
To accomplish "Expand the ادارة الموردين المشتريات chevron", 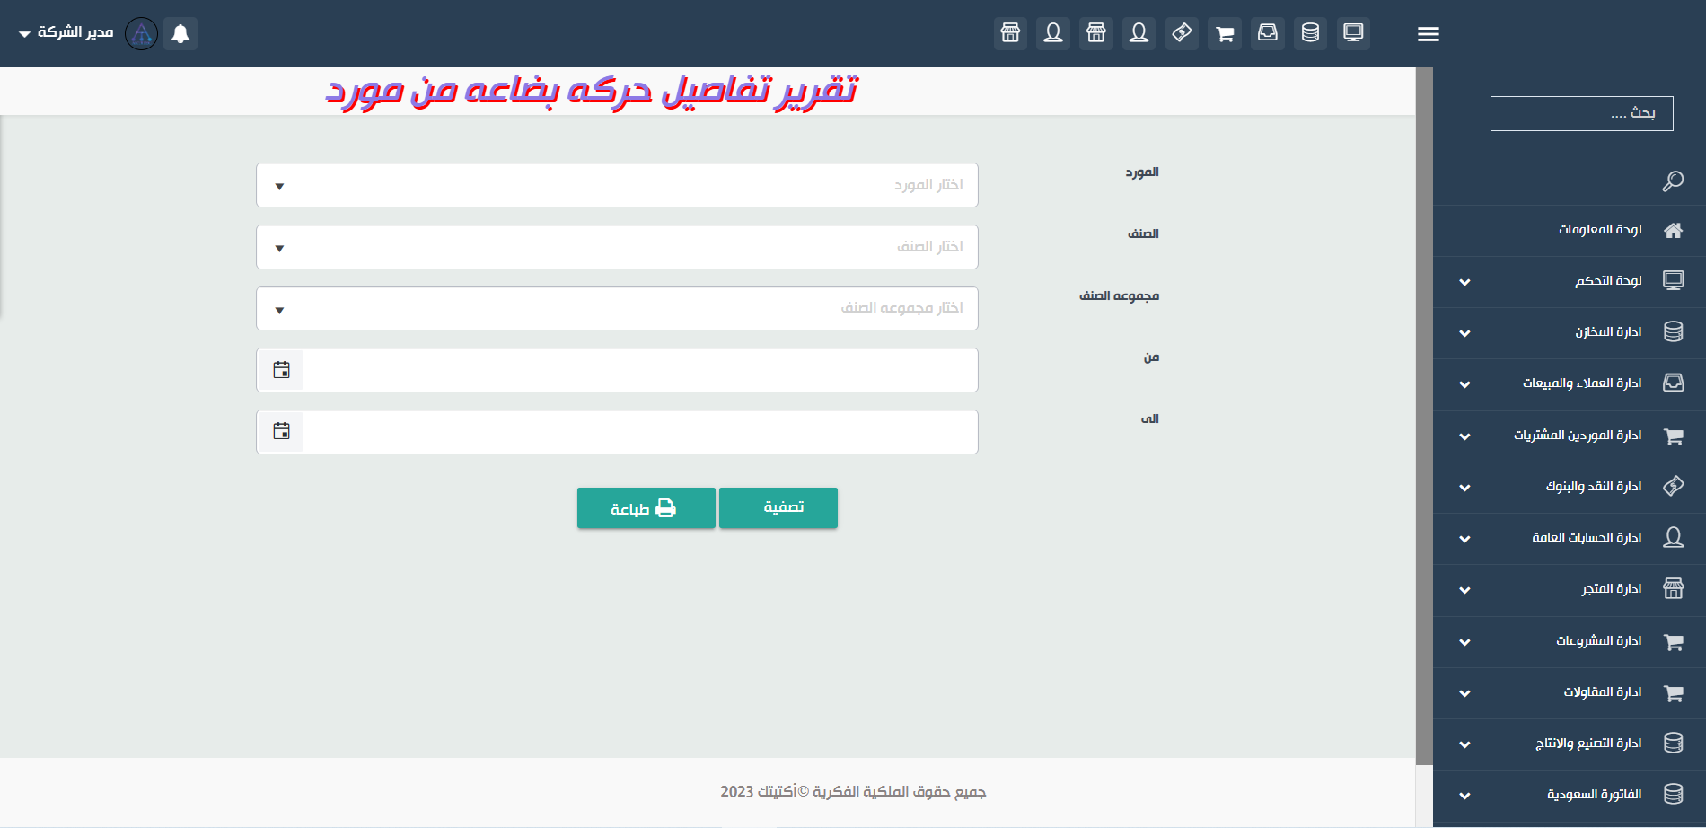I will (1464, 436).
